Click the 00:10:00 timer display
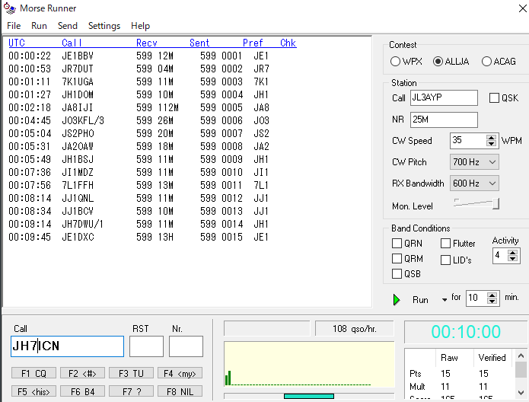 [x=466, y=332]
